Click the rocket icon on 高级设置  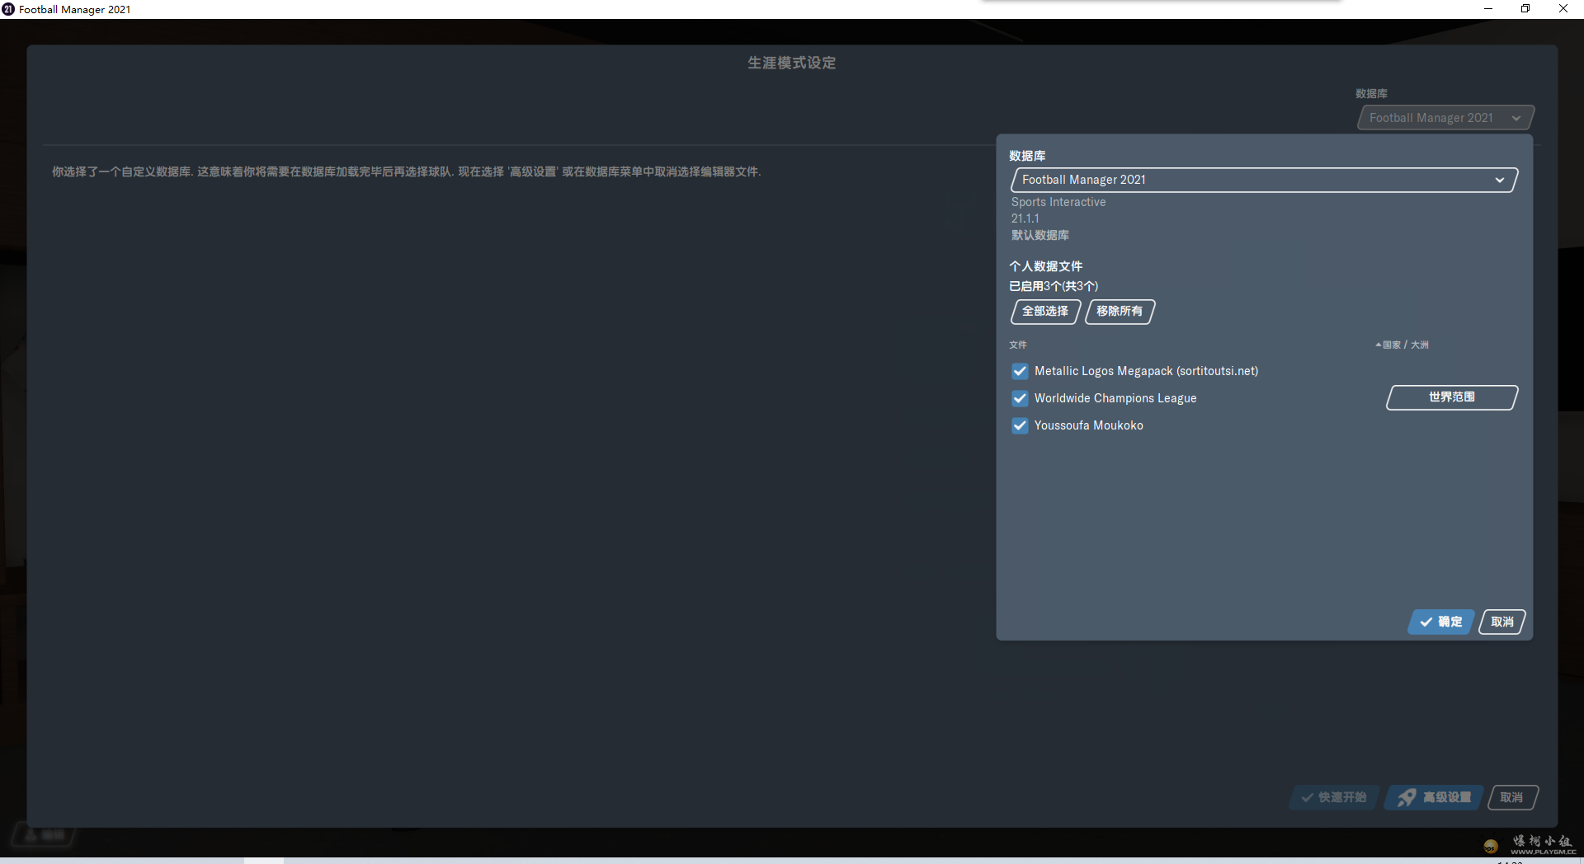tap(1407, 797)
